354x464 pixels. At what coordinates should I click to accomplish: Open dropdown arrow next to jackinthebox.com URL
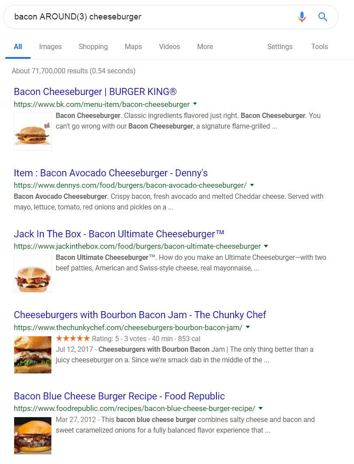click(x=266, y=246)
